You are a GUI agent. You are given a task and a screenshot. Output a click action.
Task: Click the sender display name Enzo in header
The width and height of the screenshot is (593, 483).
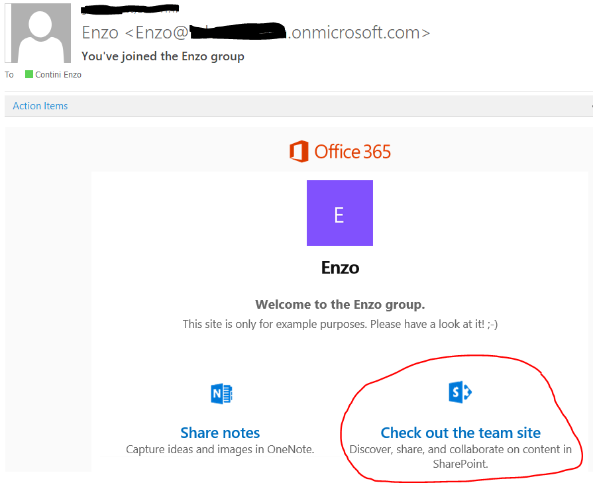tap(101, 32)
